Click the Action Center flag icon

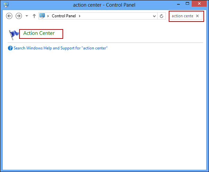tap(14, 35)
